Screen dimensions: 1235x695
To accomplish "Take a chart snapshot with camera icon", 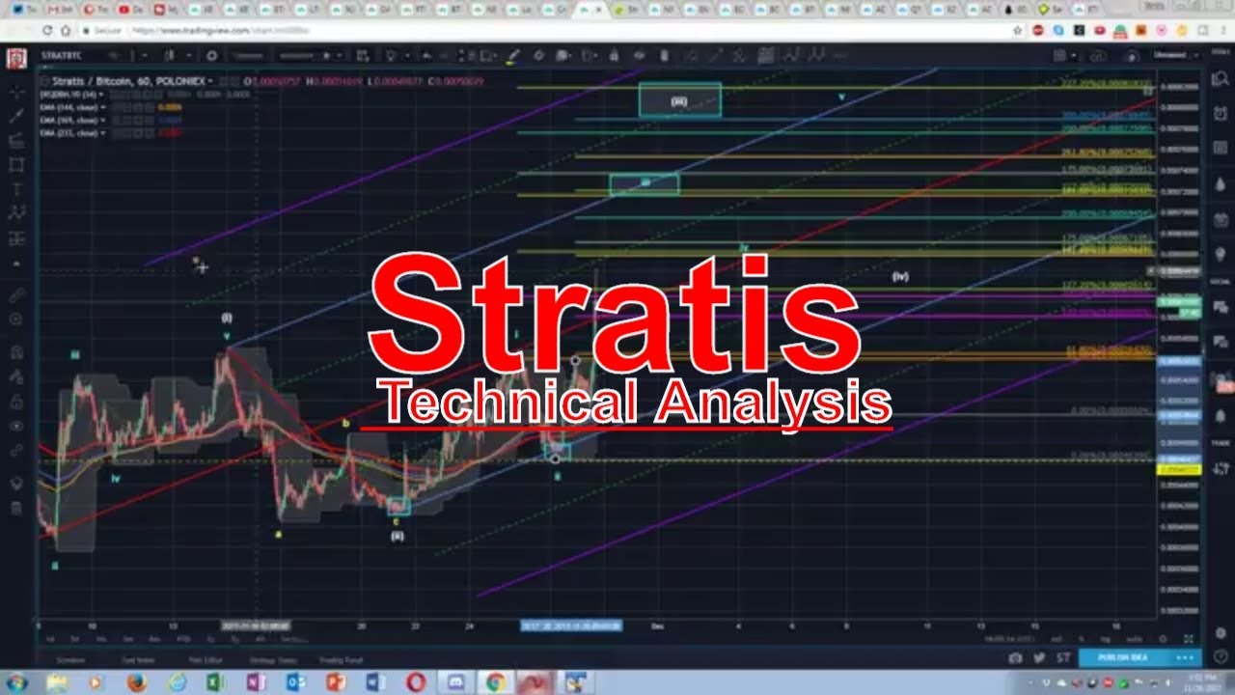I will pos(1015,658).
